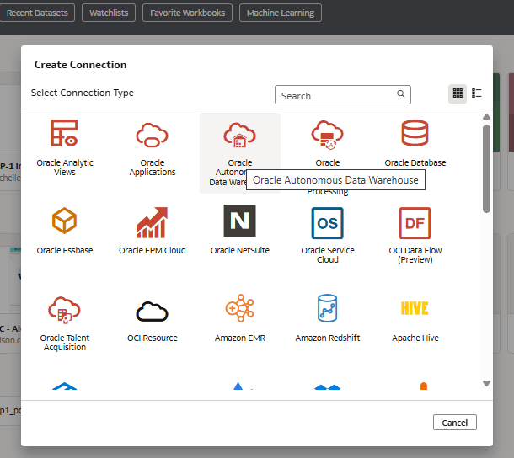The height and width of the screenshot is (458, 514).
Task: Click the Oracle NetSuite label
Action: [239, 250]
